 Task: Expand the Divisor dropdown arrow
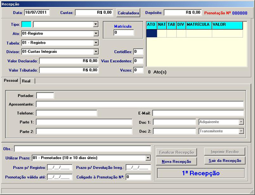[96, 52]
